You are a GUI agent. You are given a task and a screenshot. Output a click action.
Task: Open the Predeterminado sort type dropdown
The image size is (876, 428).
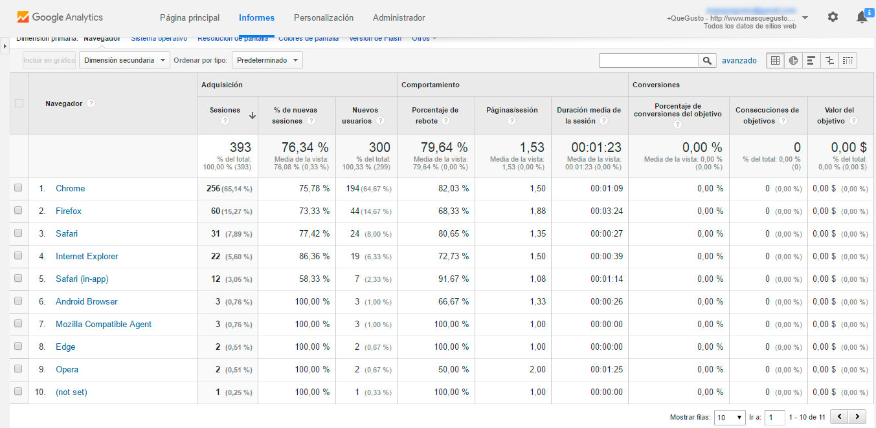click(267, 60)
